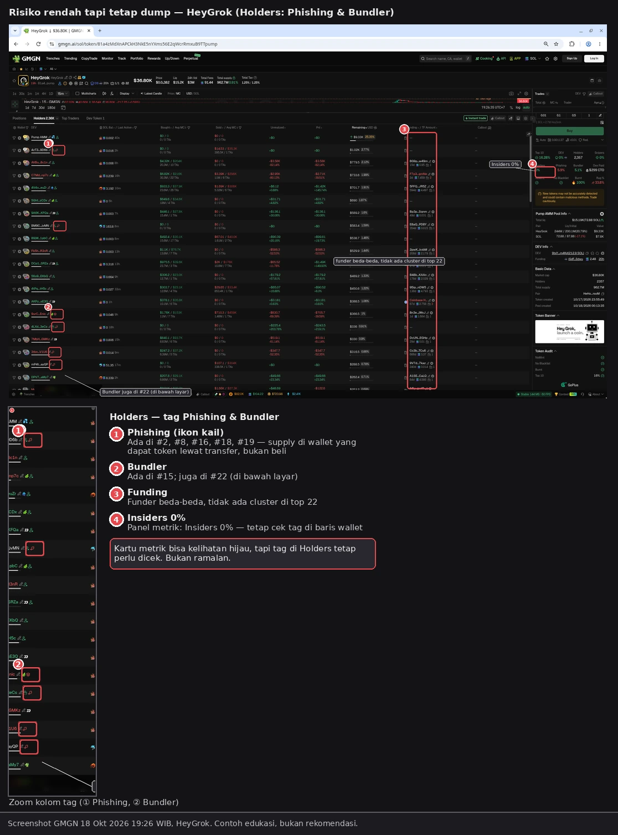Expand chart to fullscreen
The width and height of the screenshot is (618, 835).
(519, 94)
